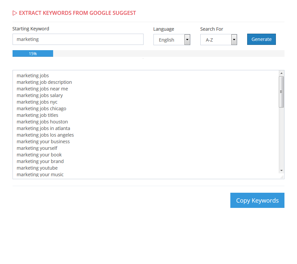This screenshot has width=297, height=264.
Task: Click the scrollbar down arrow in keyword list
Action: click(281, 171)
